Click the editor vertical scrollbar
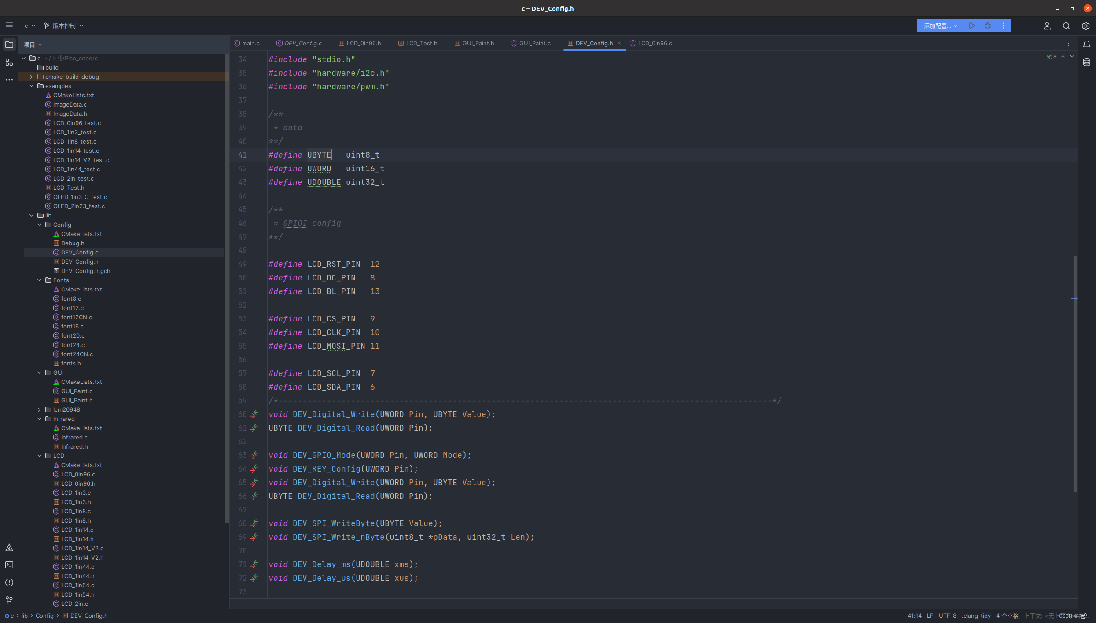 tap(1075, 374)
